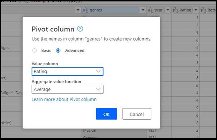Click the Aggregate value function label
The image size is (217, 140).
(56, 82)
